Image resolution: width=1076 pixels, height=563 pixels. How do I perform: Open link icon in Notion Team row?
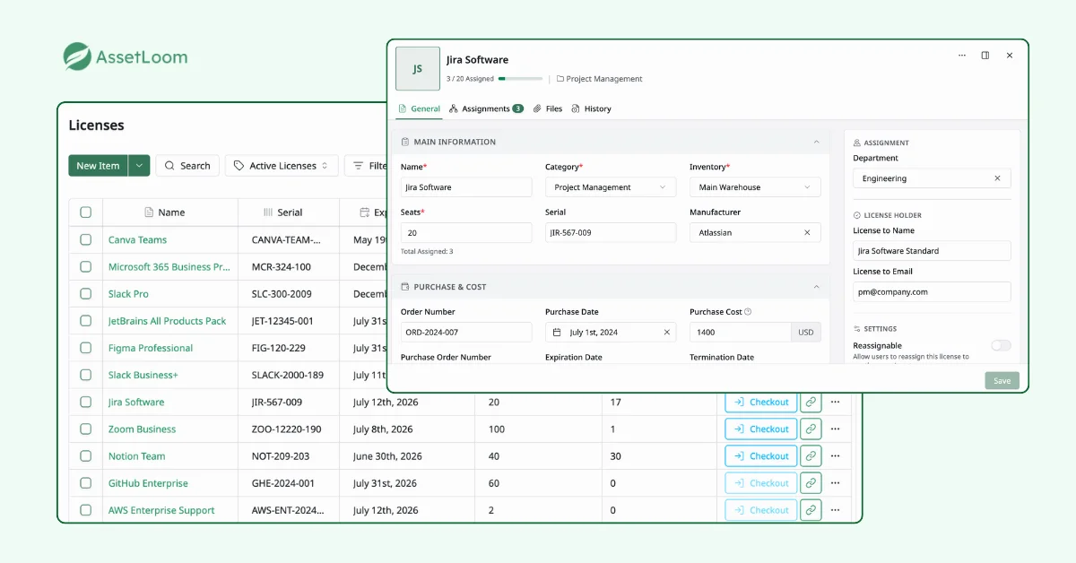click(x=811, y=456)
